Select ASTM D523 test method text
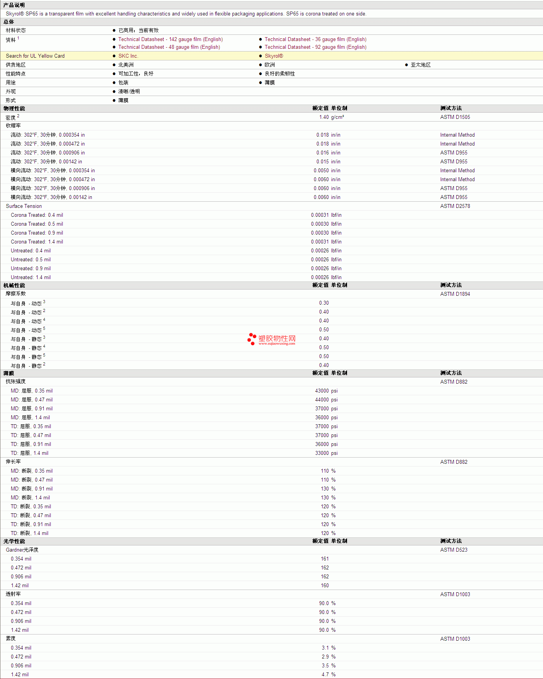This screenshot has height=679, width=543. point(454,550)
